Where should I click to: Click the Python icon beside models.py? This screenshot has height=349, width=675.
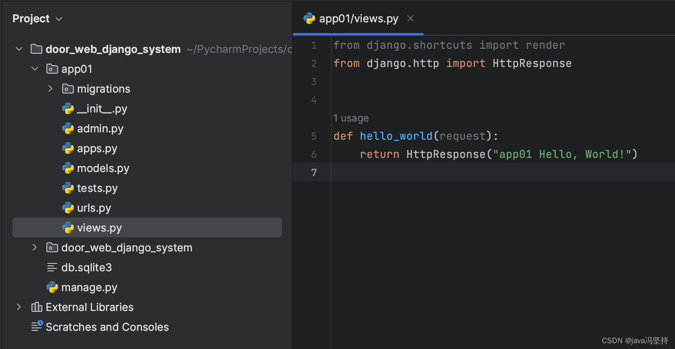(68, 168)
